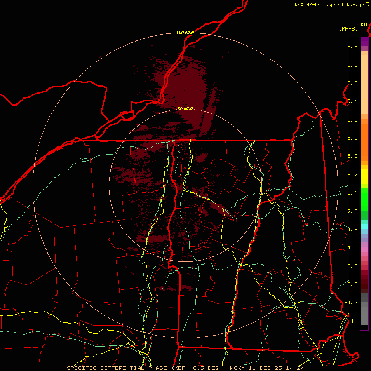Pick the orange band of the color bar
Screen dimensions: 371x371
coord(364,142)
